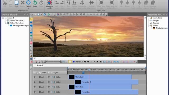
Task: Select Video: The Letter_2 in Objects explorer
Action: (17, 20)
